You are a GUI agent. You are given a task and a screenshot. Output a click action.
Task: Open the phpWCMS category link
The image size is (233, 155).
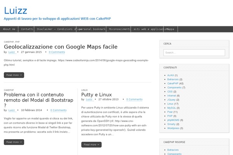click(173, 120)
